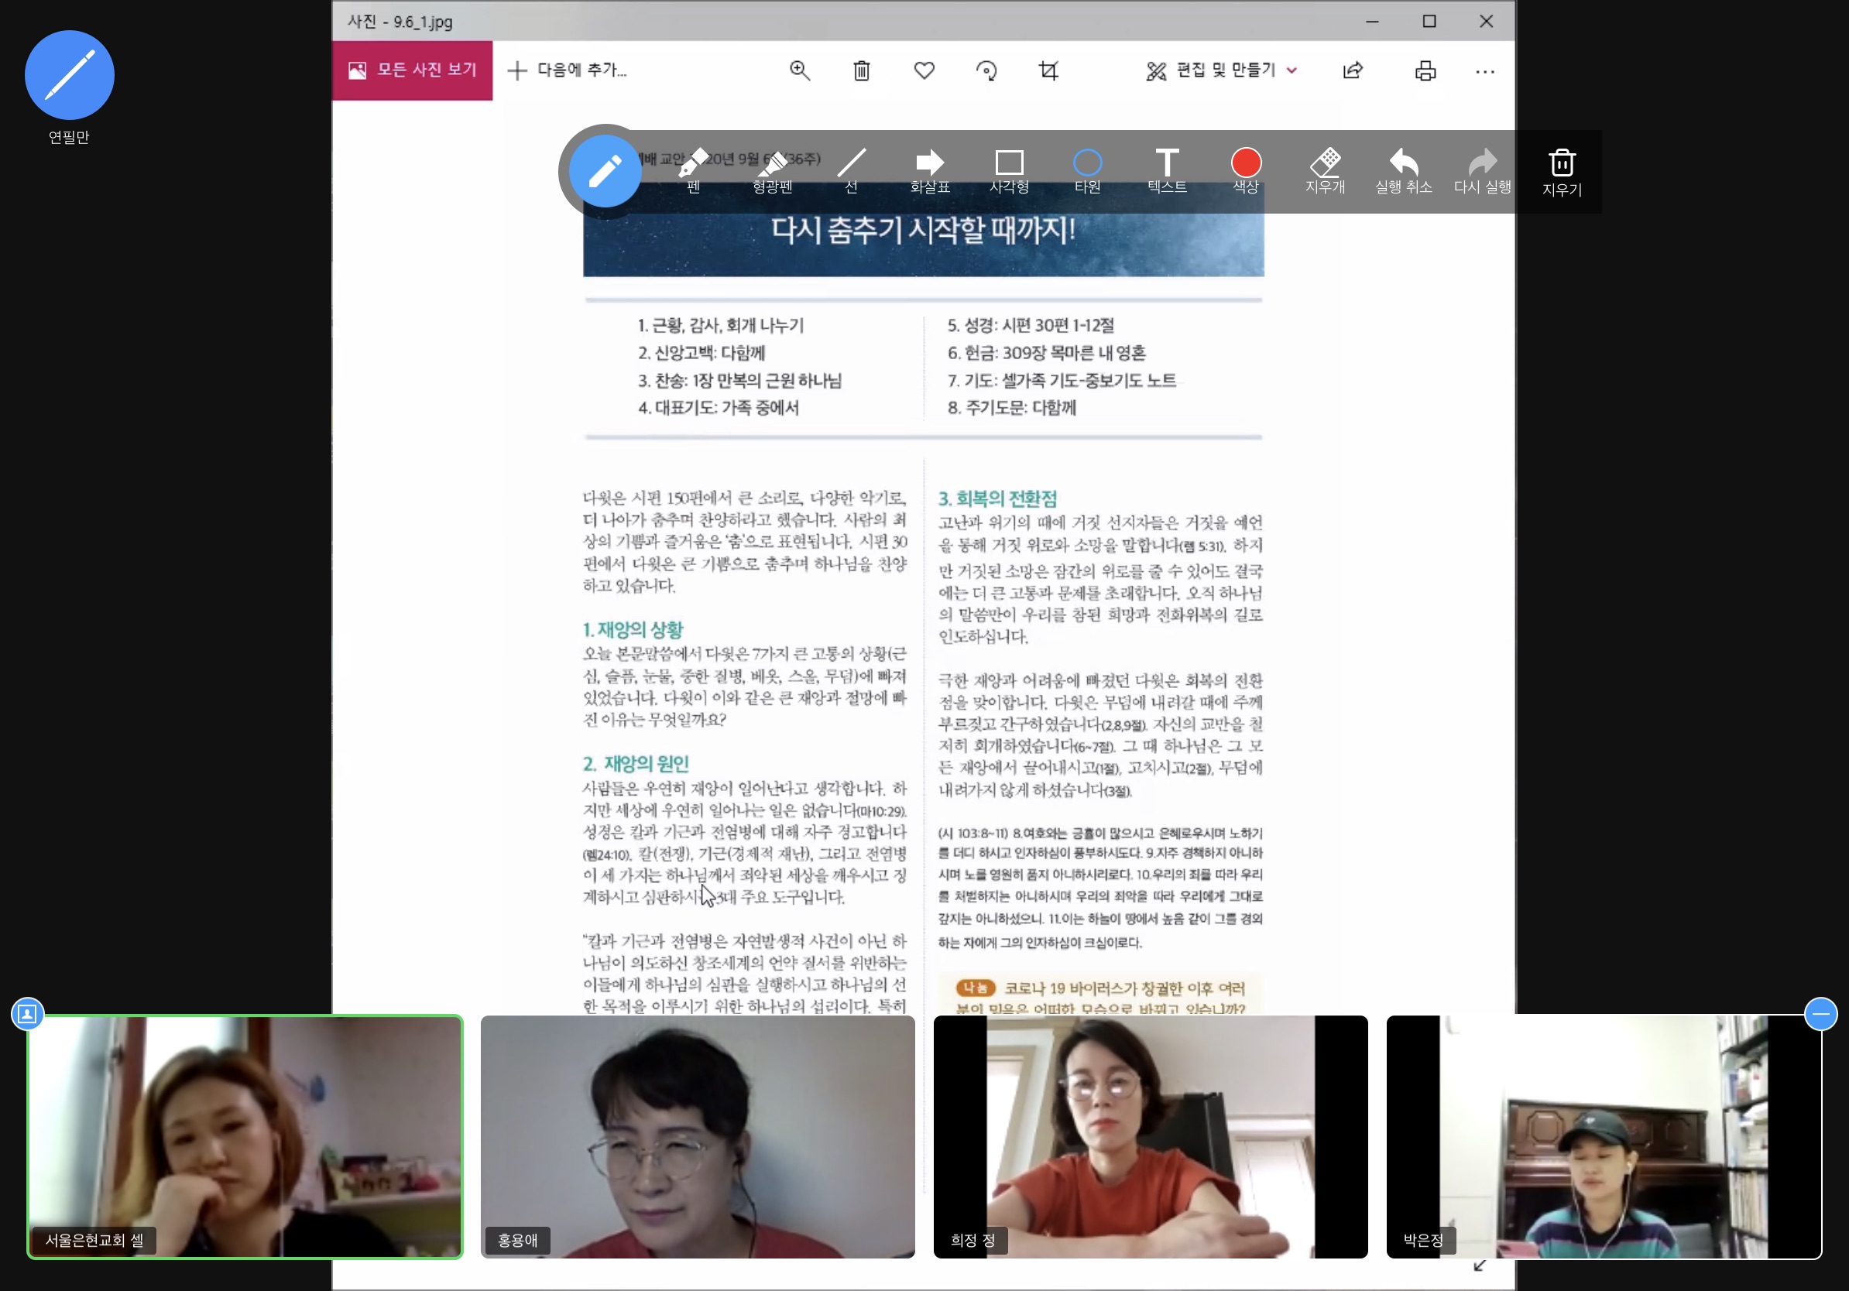Open the more options ellipsis menu
Screen dimensions: 1849x1291
(1484, 71)
